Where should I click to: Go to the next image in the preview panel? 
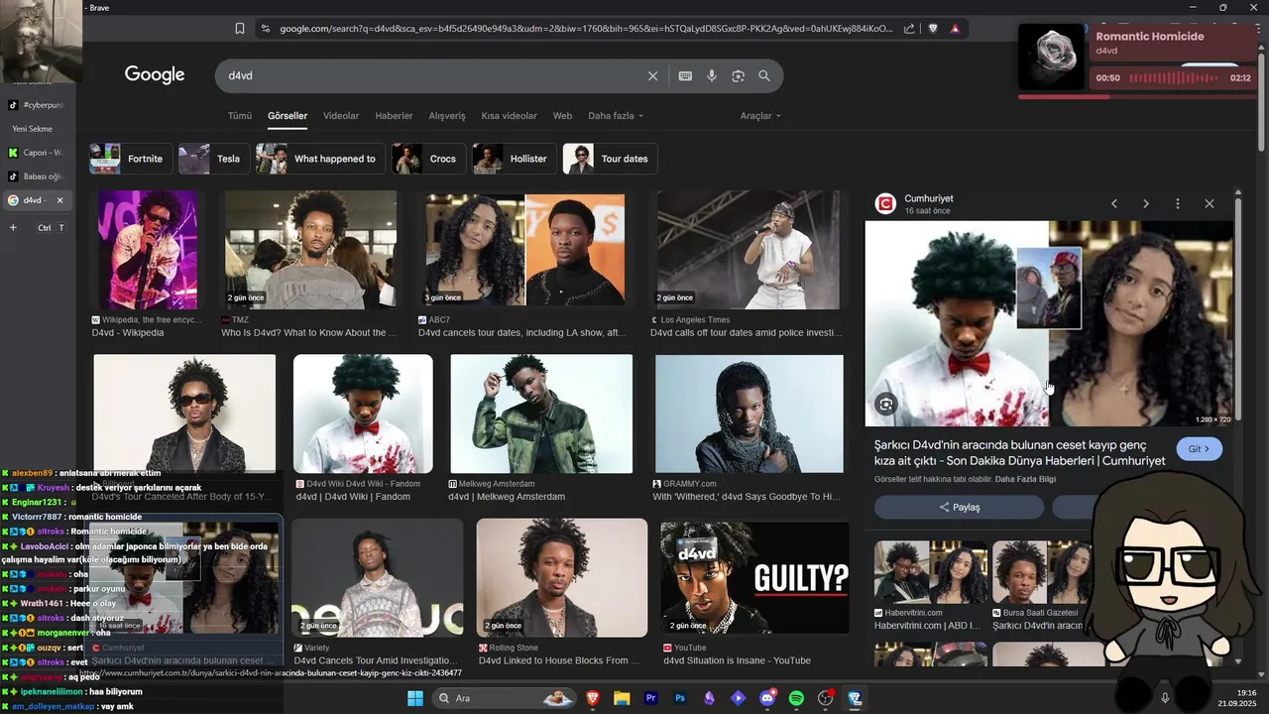[x=1146, y=203]
